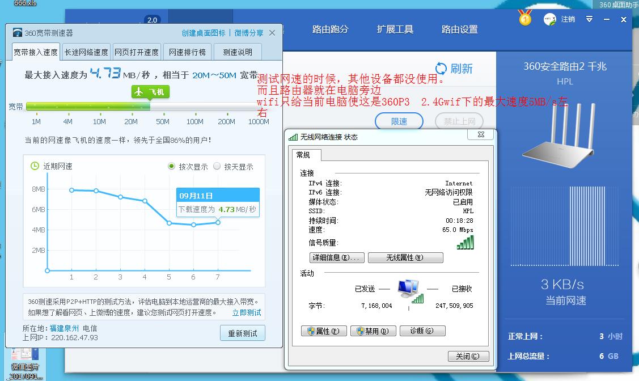Viewport: 639px width, 381px height.
Task: Click the 360宽带测速器 app icon
Action: pos(17,32)
